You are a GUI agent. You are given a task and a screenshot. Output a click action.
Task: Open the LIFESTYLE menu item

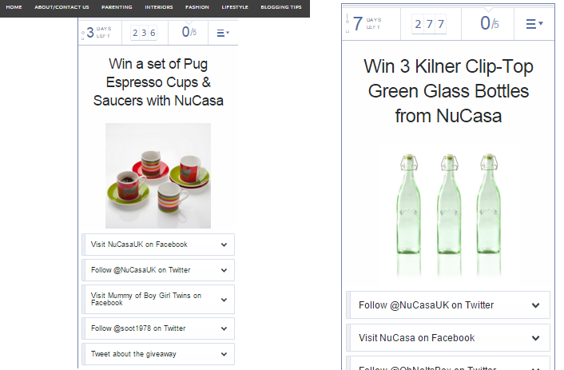point(235,7)
